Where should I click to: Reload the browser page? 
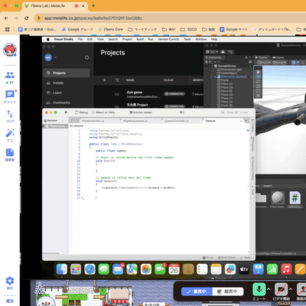point(27,18)
